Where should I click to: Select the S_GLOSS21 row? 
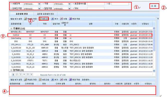81,64
